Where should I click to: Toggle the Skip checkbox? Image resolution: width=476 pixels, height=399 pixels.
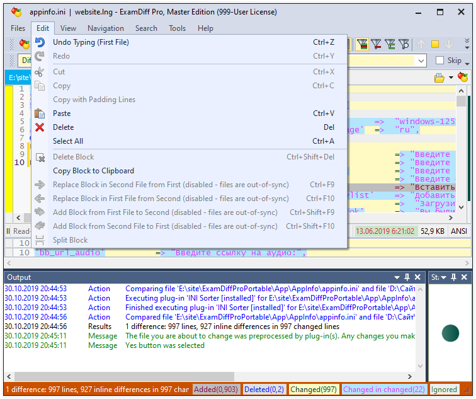coord(439,60)
